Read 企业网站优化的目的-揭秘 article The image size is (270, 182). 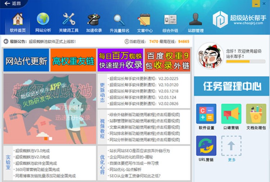pos(131,157)
